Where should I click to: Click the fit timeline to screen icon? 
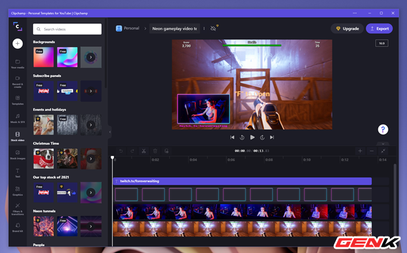pos(383,151)
